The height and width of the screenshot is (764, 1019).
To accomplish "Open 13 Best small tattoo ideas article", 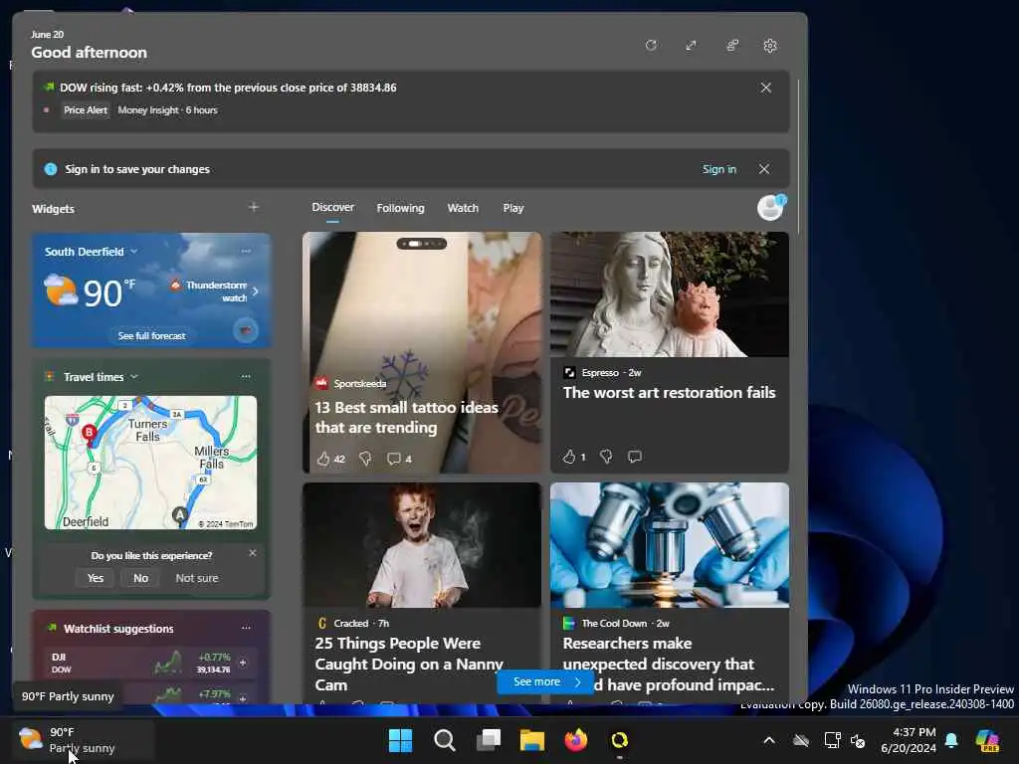I will (x=406, y=418).
